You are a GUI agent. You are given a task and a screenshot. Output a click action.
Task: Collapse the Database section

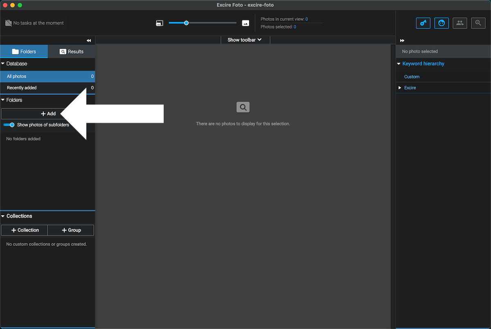click(3, 64)
